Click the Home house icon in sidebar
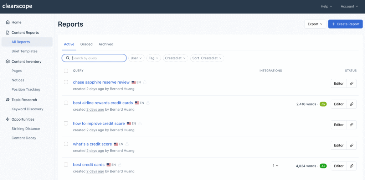The width and height of the screenshot is (365, 180). (8, 22)
